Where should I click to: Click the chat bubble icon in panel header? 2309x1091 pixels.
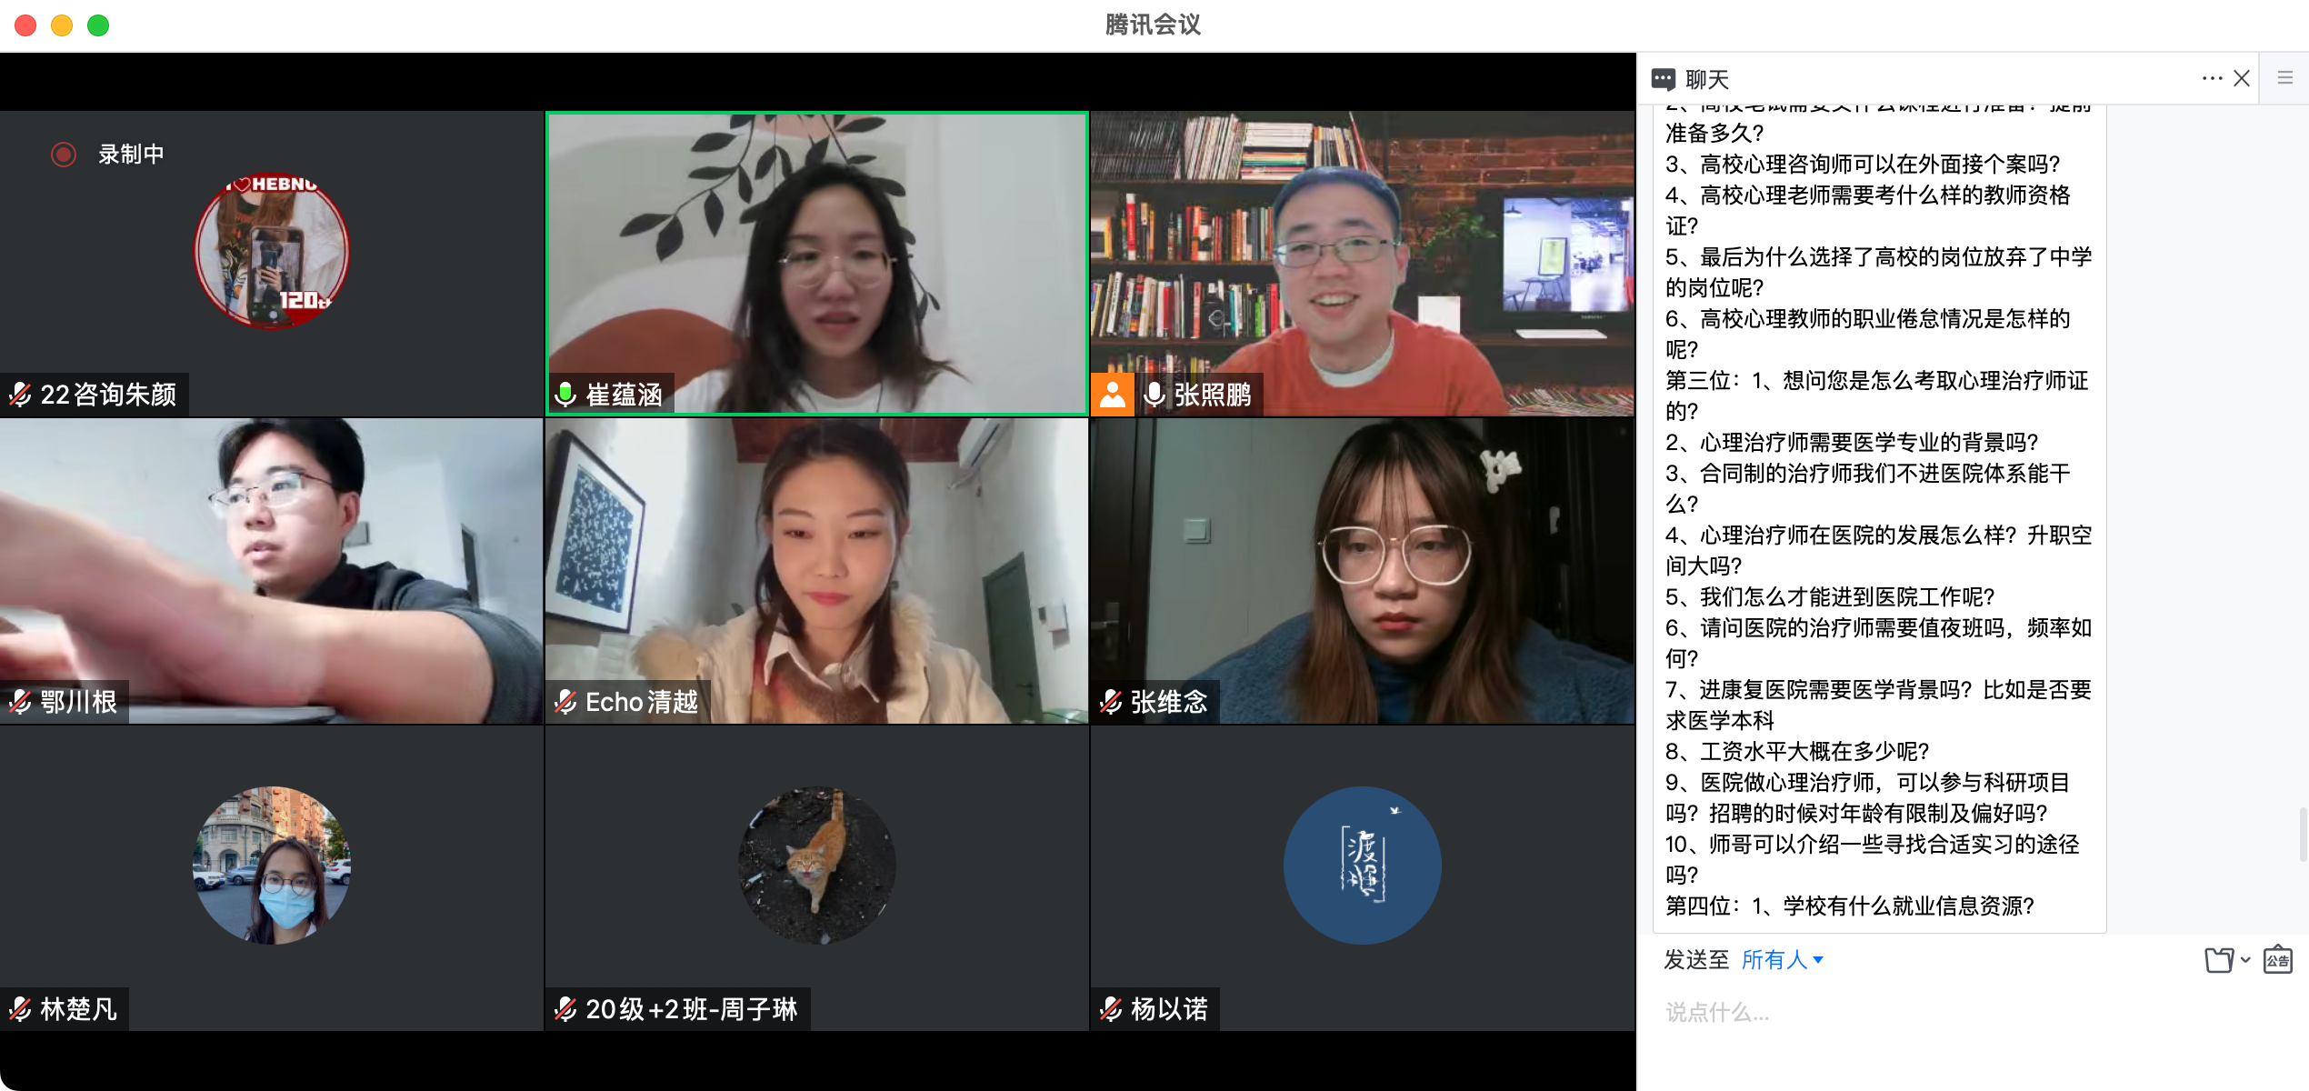[1663, 79]
